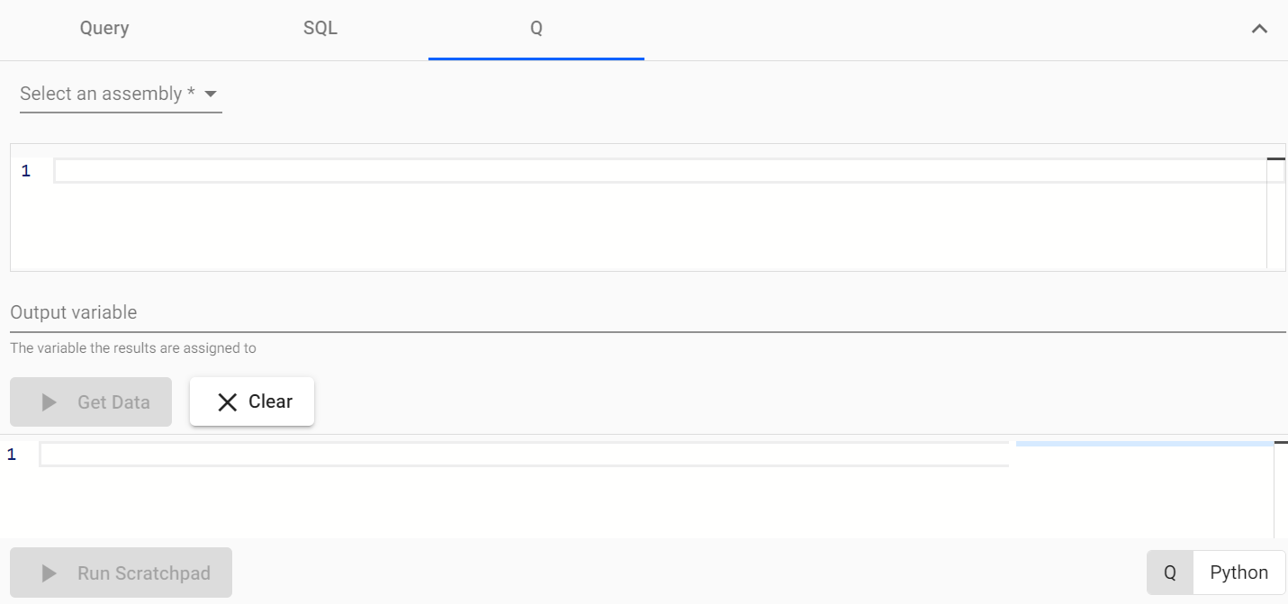Viewport: 1288px width, 604px height.
Task: Click line number 1 in the scratchpad gutter
Action: 12,455
